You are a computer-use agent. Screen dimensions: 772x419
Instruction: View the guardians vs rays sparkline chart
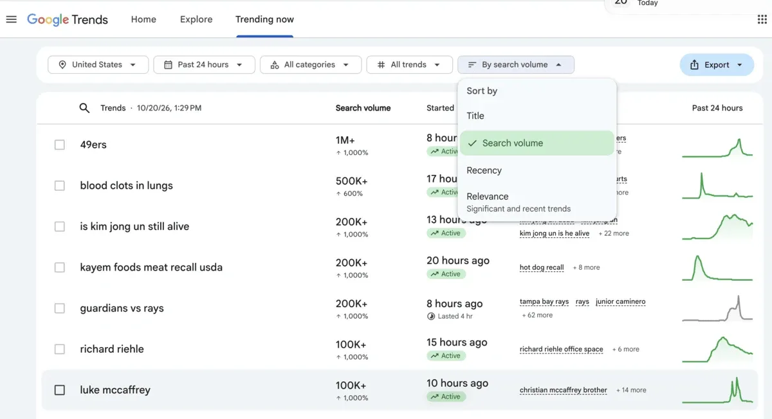tap(717, 308)
